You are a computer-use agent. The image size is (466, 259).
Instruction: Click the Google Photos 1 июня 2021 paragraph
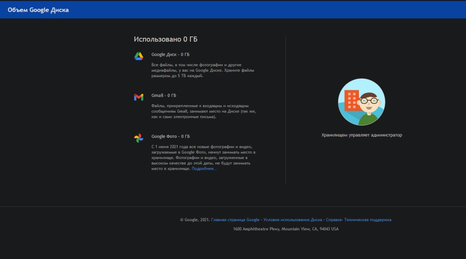204,158
